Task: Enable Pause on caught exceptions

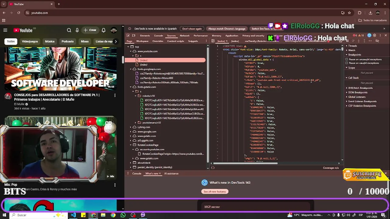Action: click(346, 63)
